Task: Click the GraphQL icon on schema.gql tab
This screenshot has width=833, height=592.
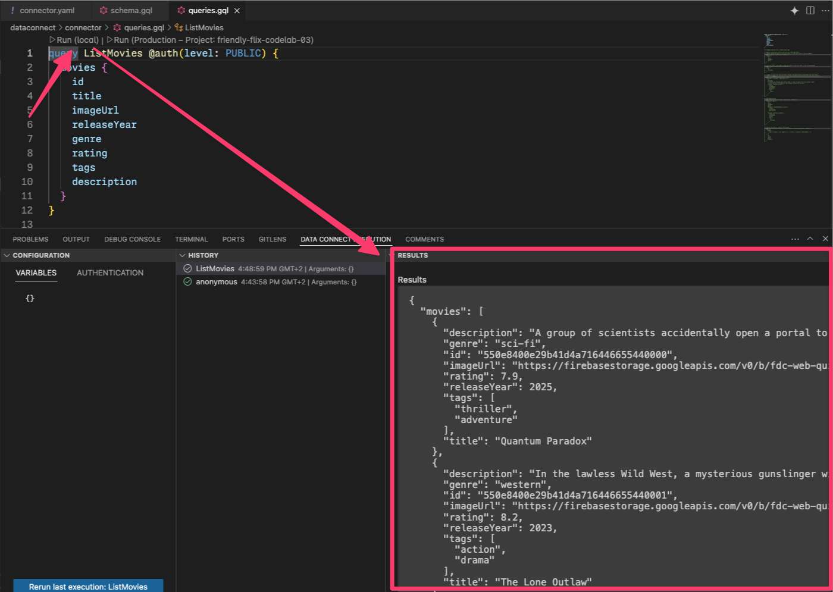Action: pyautogui.click(x=104, y=11)
